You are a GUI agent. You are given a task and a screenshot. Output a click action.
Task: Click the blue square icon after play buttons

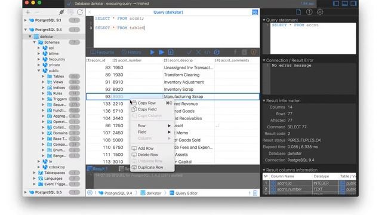click(171, 52)
